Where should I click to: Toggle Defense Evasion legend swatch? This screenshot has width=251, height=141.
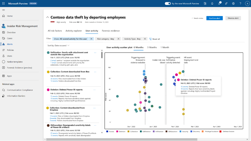pyautogui.click(x=220, y=131)
